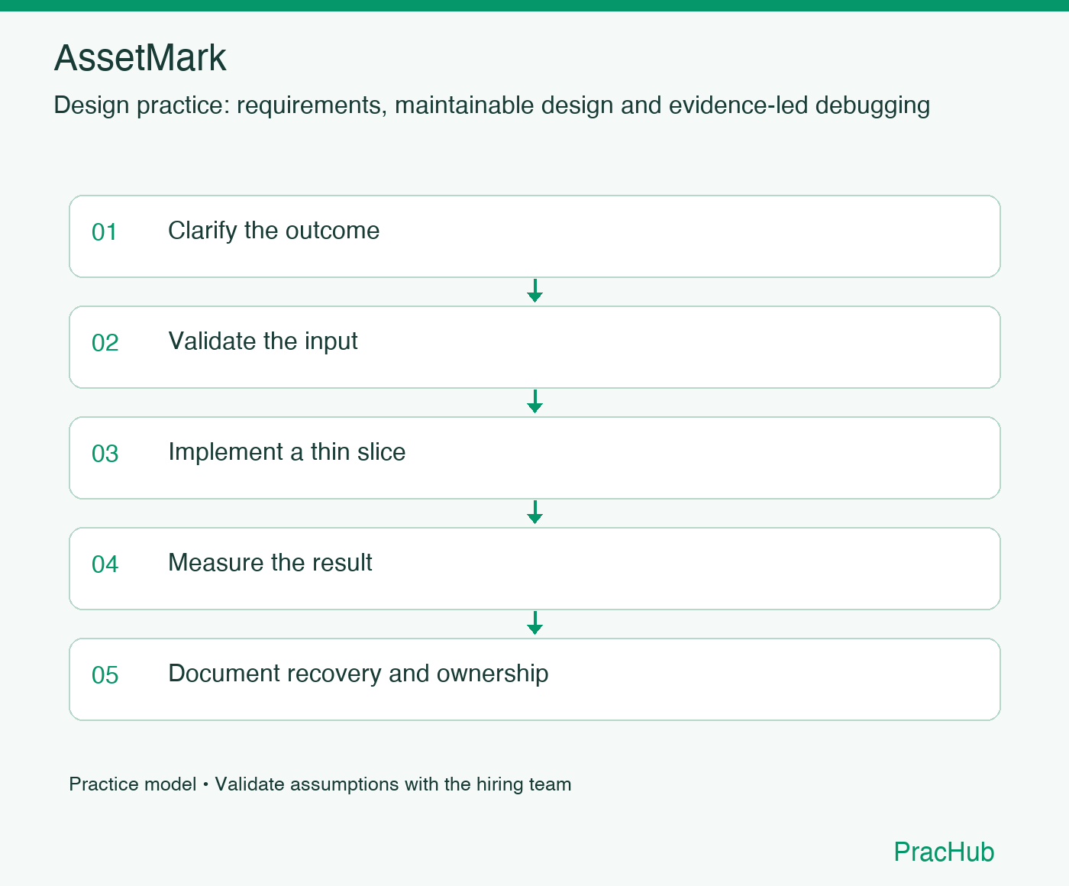
Task: Open Document recovery and ownership step
Action: 534,679
